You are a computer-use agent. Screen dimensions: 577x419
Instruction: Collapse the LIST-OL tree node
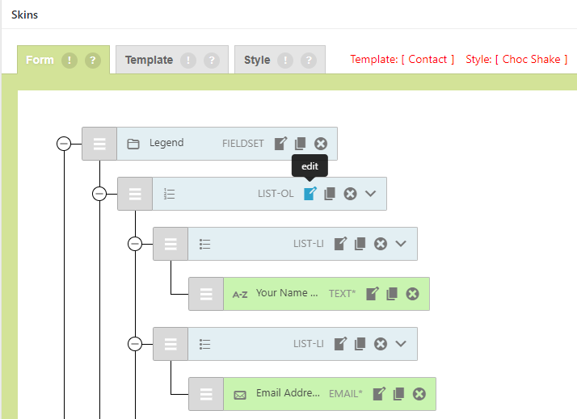pyautogui.click(x=99, y=194)
